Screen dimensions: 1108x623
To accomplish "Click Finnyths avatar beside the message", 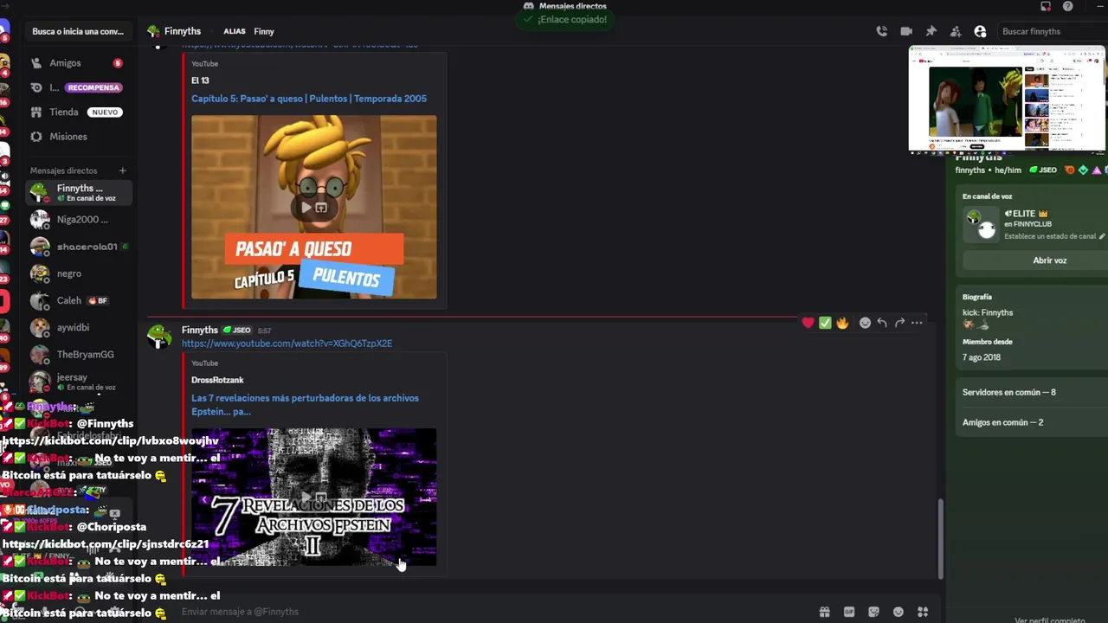I will (x=159, y=336).
